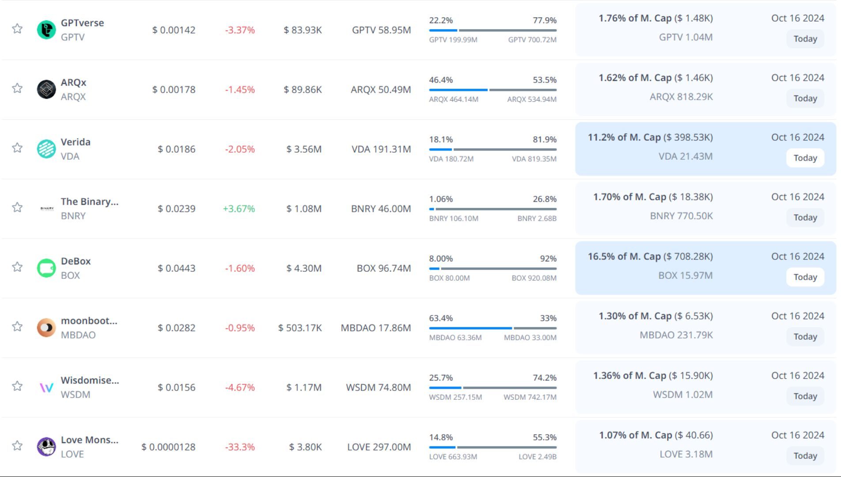Click the ARQx coin logo icon
This screenshot has height=477, width=841.
46,90
